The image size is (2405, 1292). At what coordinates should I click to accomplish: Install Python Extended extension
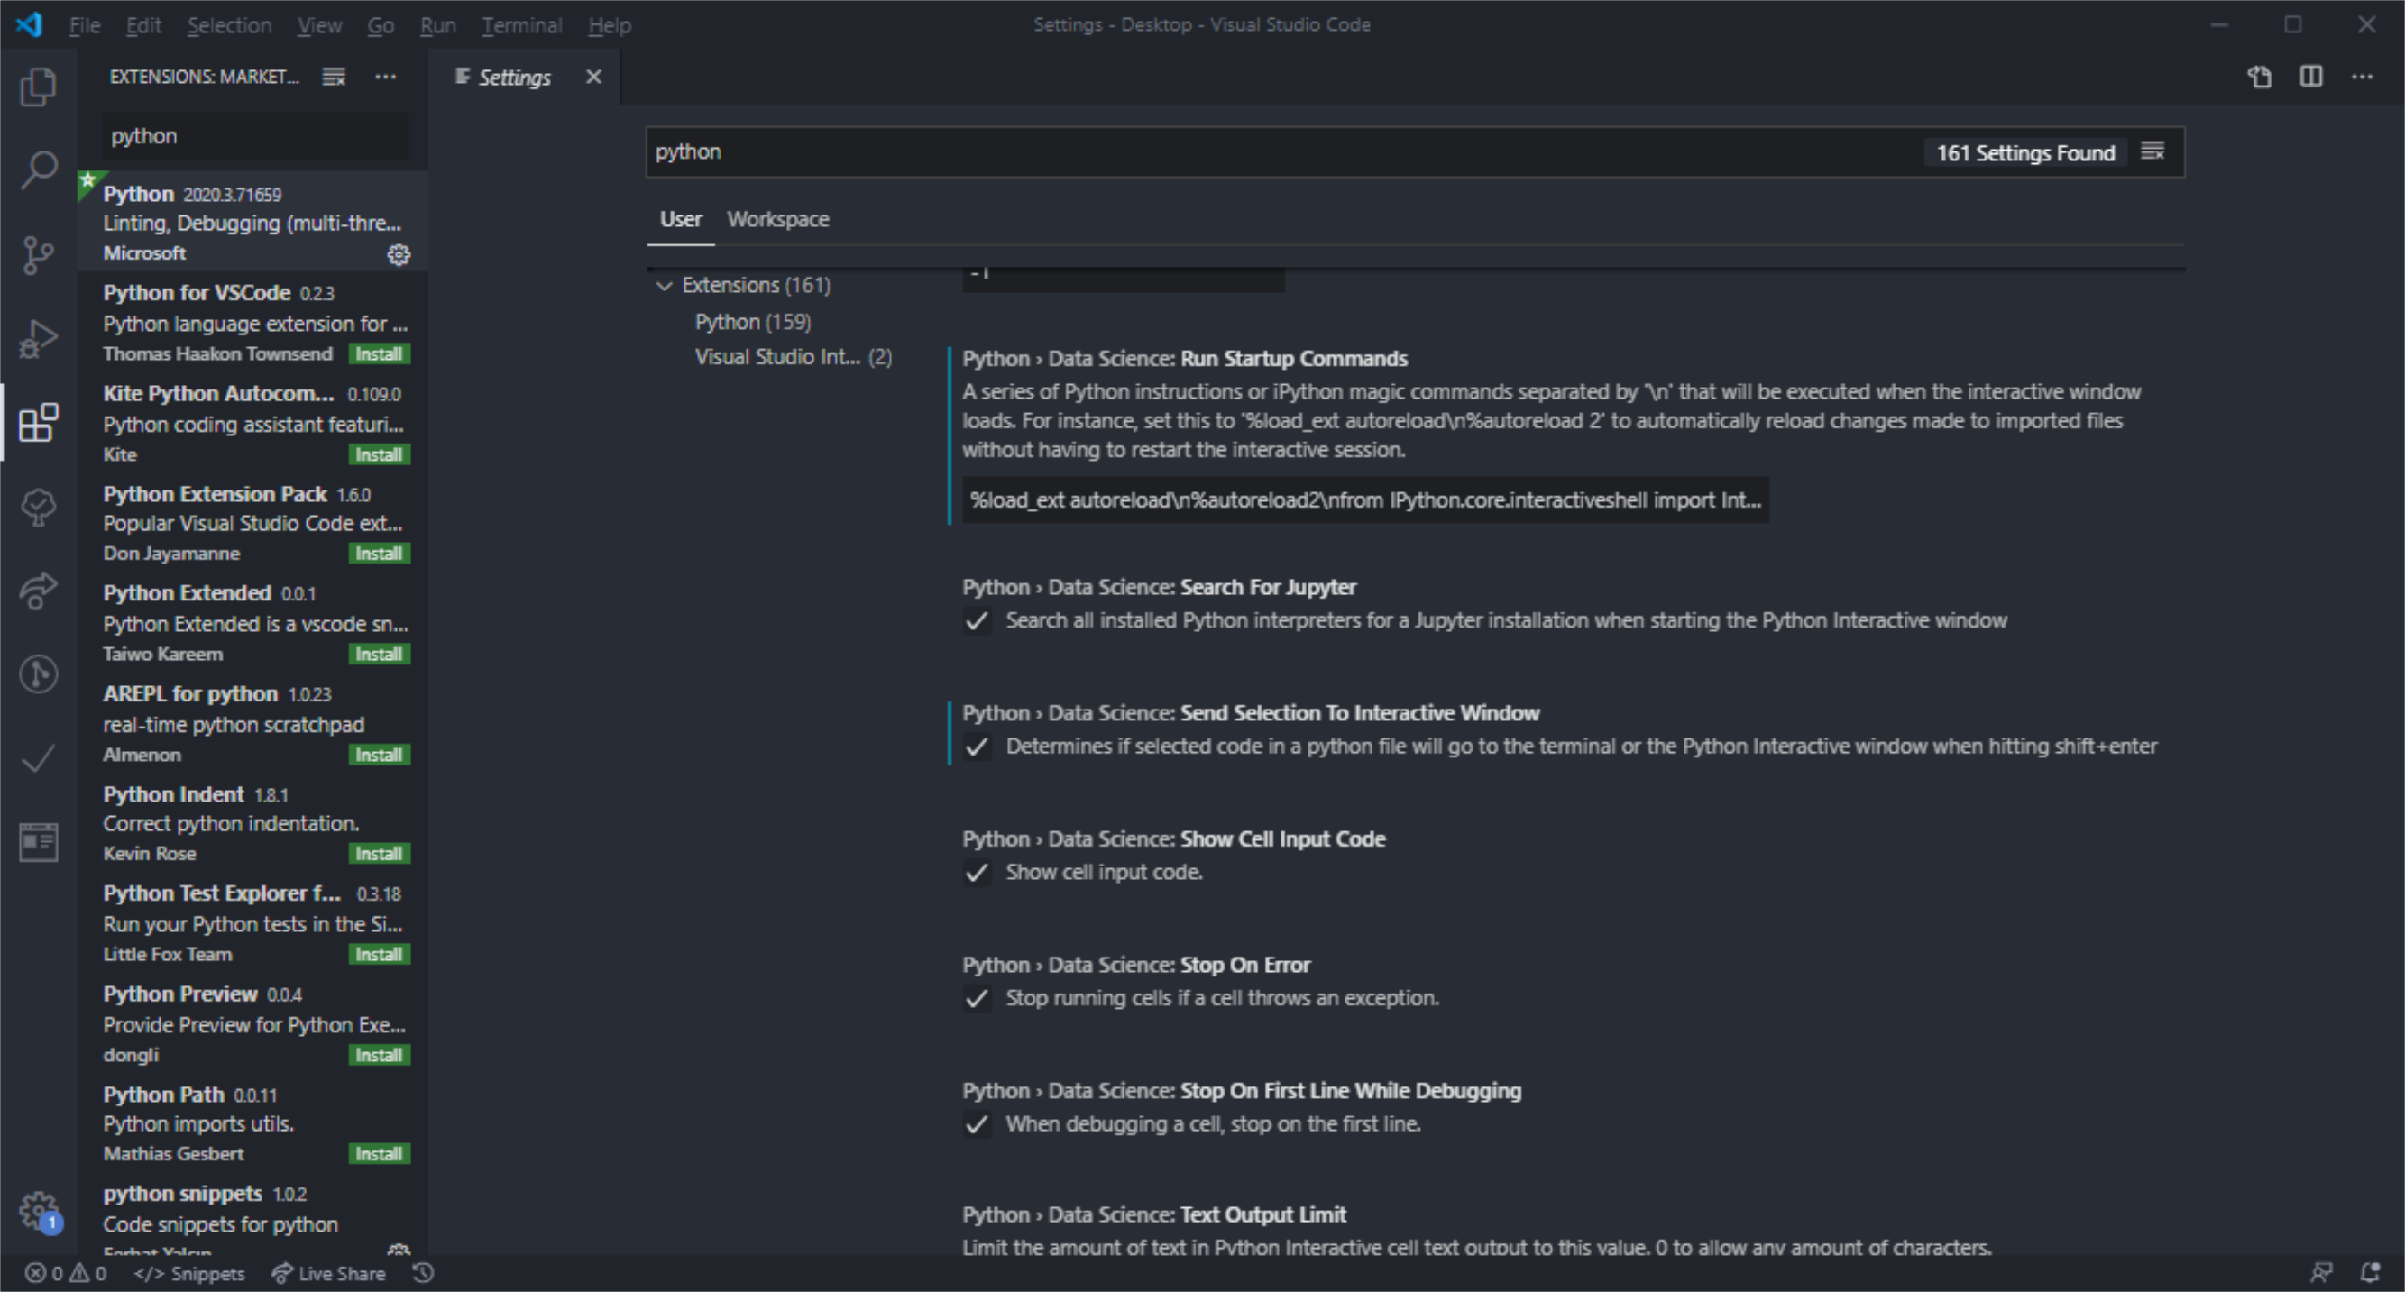(x=379, y=655)
